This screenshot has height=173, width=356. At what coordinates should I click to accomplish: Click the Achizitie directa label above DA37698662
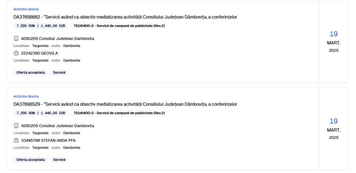[x=26, y=9]
